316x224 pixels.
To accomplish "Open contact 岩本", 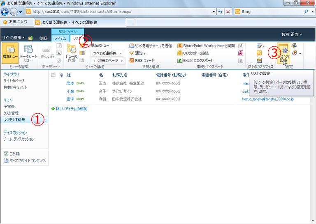I will 70,83.
